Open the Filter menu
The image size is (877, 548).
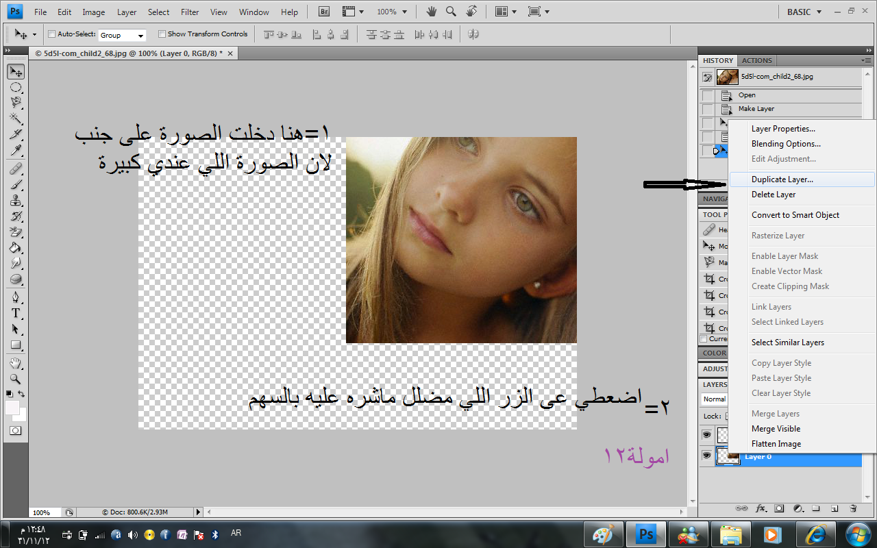pyautogui.click(x=190, y=12)
